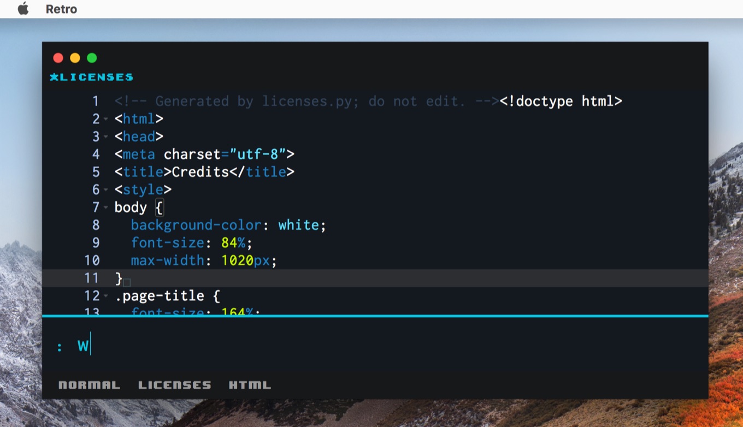Click HTML language label in status bar
This screenshot has width=743, height=427.
point(250,385)
